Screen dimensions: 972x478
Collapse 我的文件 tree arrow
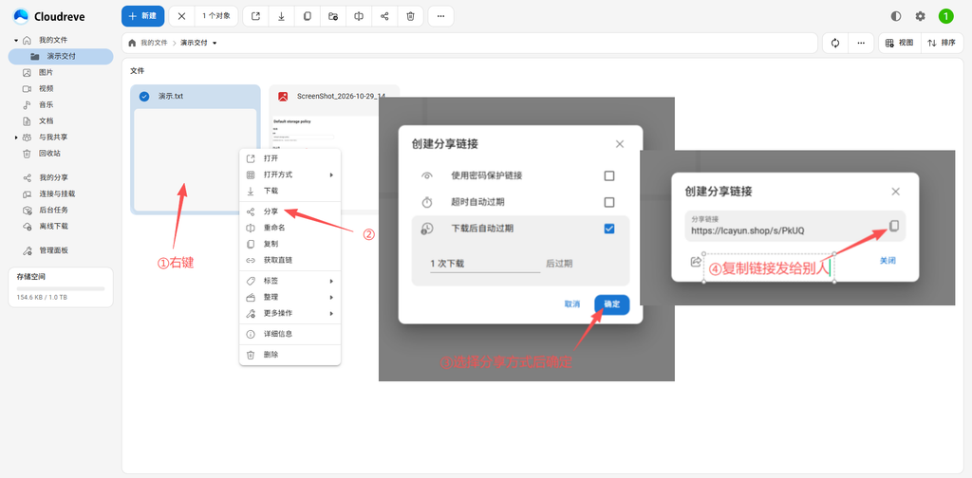(x=16, y=40)
